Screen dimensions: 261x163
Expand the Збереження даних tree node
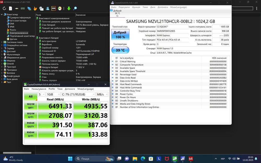click(x=2, y=58)
